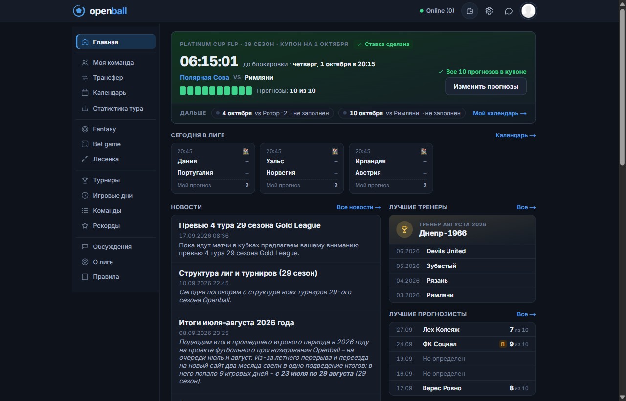Screen dimensions: 626x401
Task: Open the Ирландия – Австрия match card
Action: [391, 168]
